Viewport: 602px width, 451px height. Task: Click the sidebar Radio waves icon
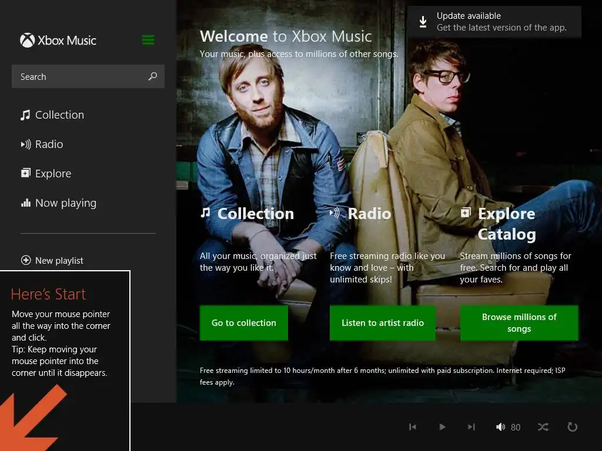(x=26, y=144)
